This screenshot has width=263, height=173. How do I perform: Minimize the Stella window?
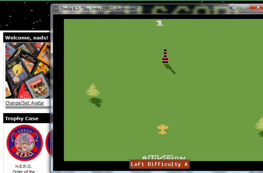click(x=234, y=7)
